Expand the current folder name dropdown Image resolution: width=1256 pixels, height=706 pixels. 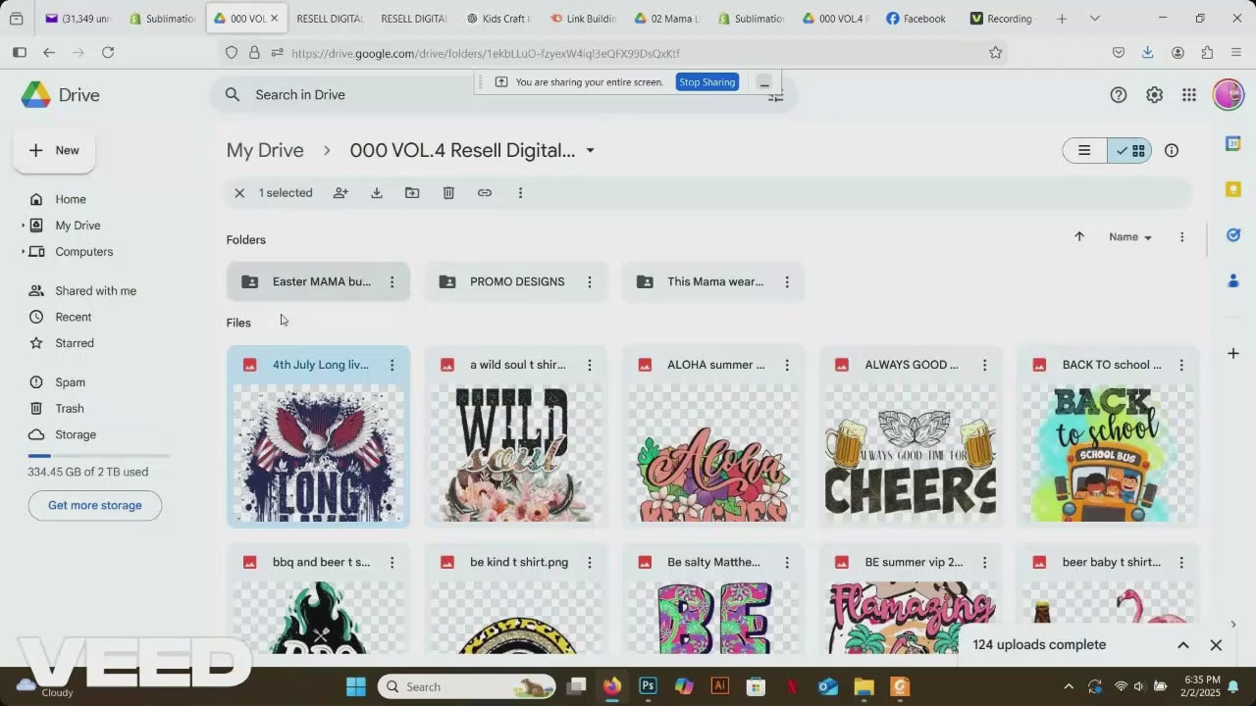[590, 151]
